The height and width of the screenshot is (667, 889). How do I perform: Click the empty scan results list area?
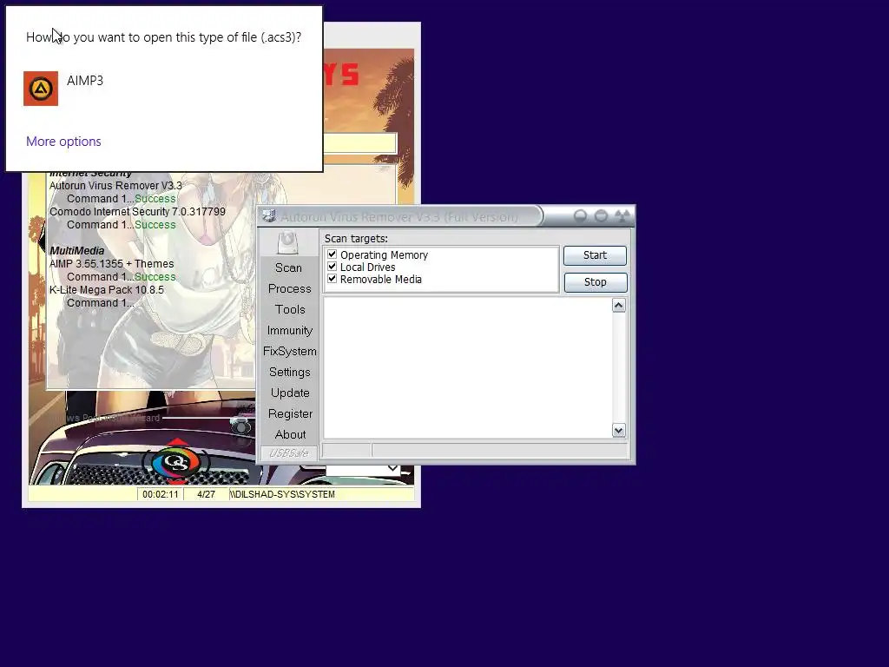click(468, 368)
